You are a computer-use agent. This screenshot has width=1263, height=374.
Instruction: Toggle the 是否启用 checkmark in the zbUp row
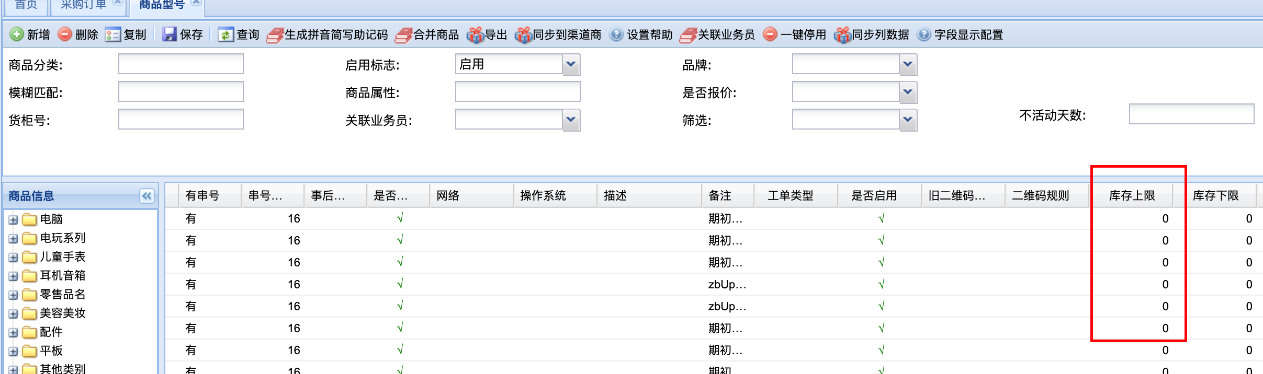point(882,284)
